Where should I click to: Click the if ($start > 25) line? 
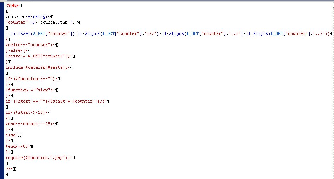tap(26, 112)
